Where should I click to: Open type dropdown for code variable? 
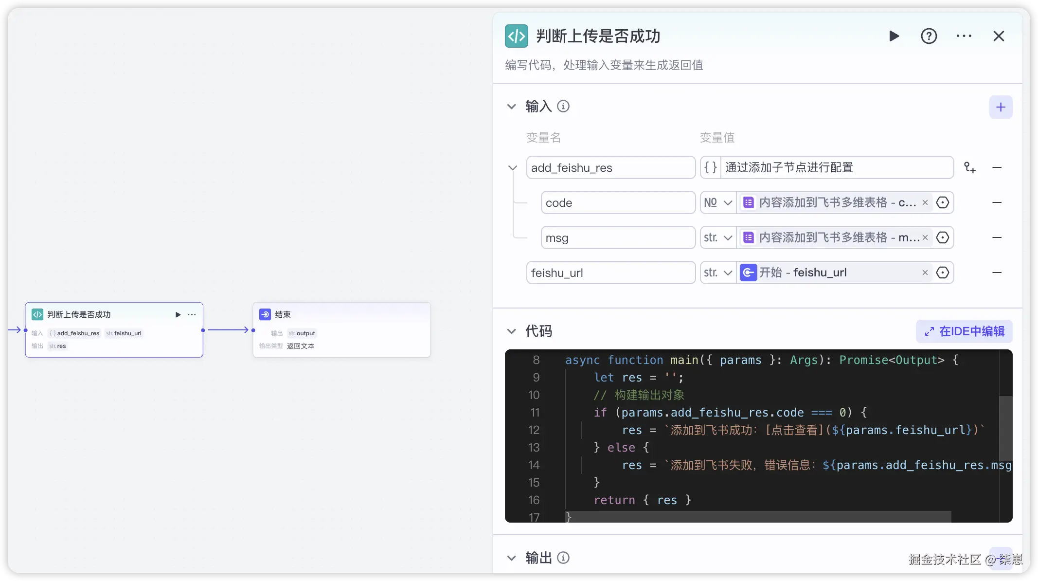tap(718, 202)
